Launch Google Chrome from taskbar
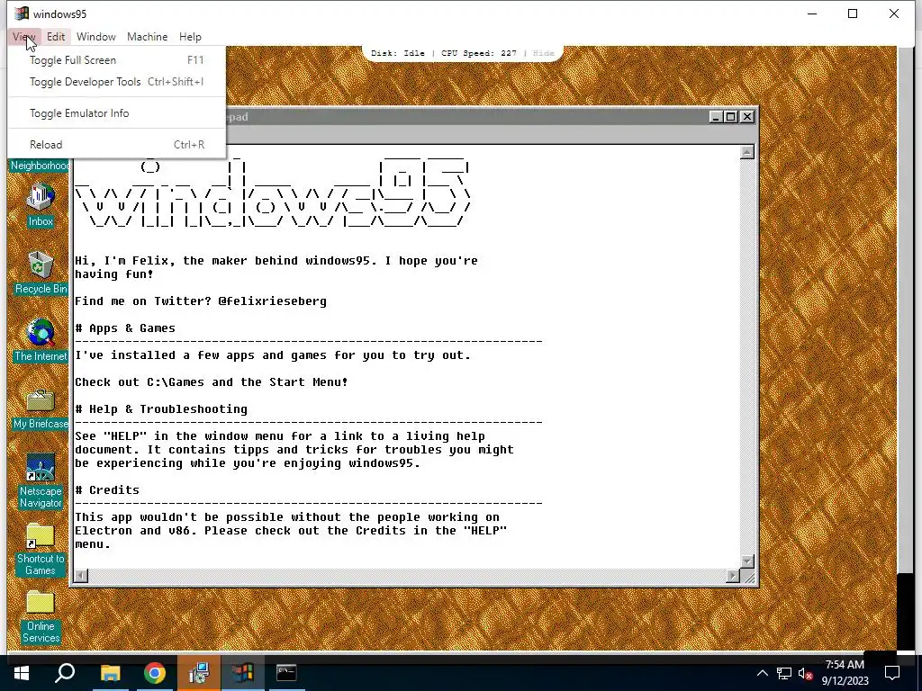The height and width of the screenshot is (691, 922). tap(155, 673)
